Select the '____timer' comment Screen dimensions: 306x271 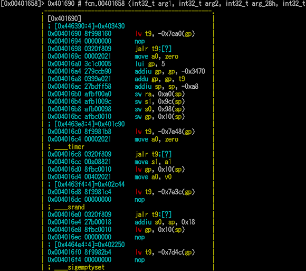click(69, 147)
